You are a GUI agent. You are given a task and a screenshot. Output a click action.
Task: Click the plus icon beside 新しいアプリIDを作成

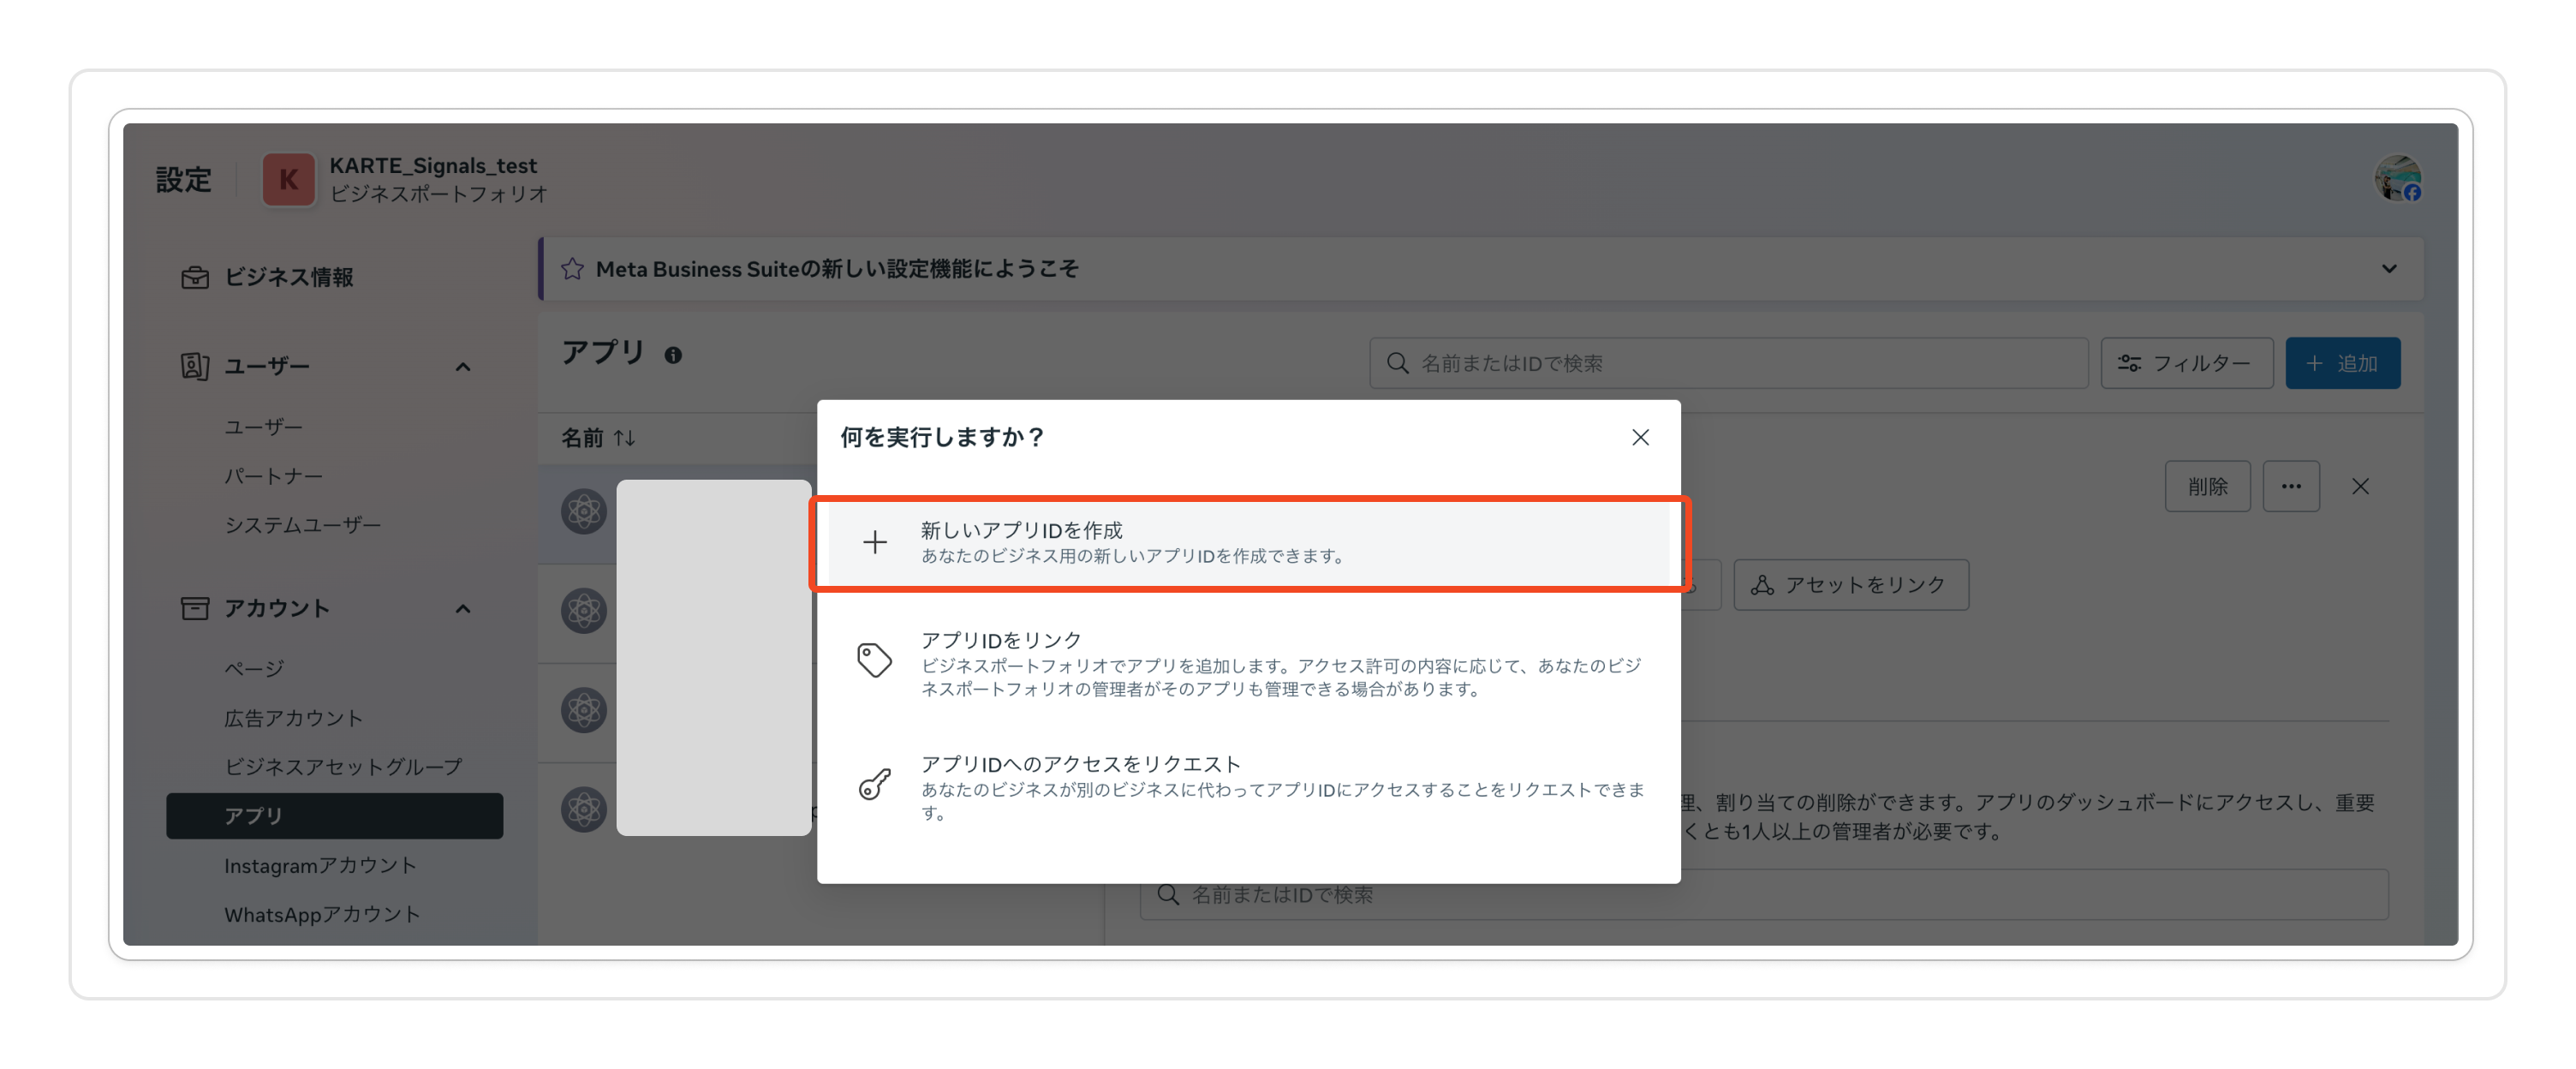coord(875,542)
